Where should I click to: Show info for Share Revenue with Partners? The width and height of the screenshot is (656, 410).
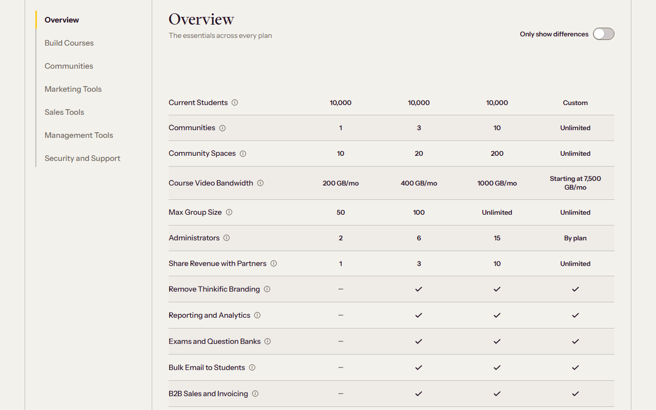pos(274,263)
